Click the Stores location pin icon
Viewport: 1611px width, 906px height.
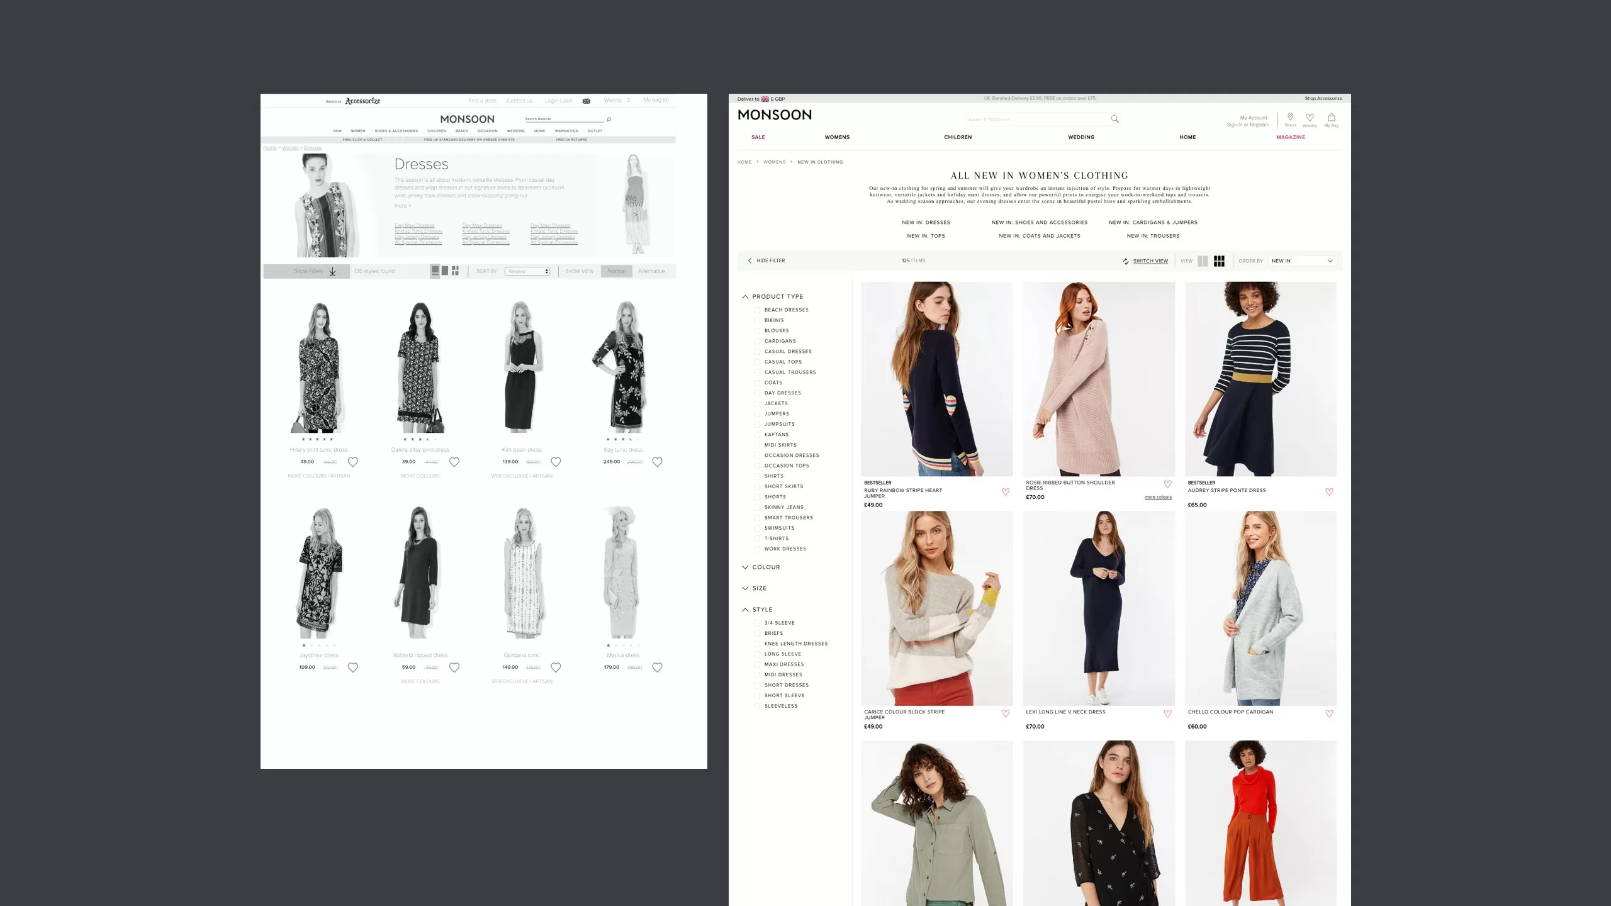1290,118
